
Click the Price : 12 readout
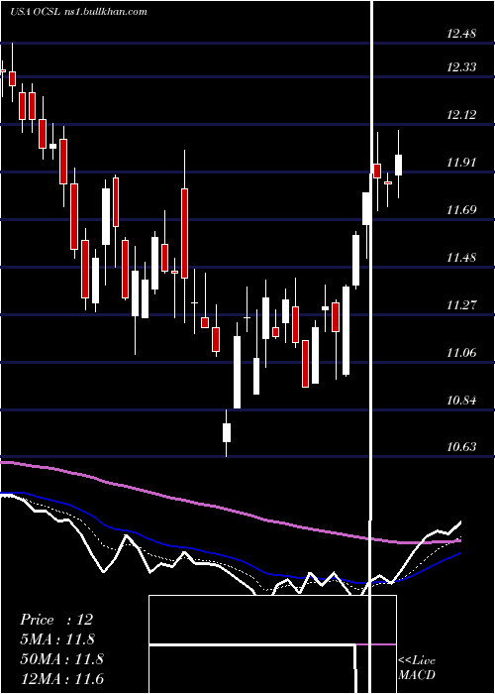click(56, 620)
